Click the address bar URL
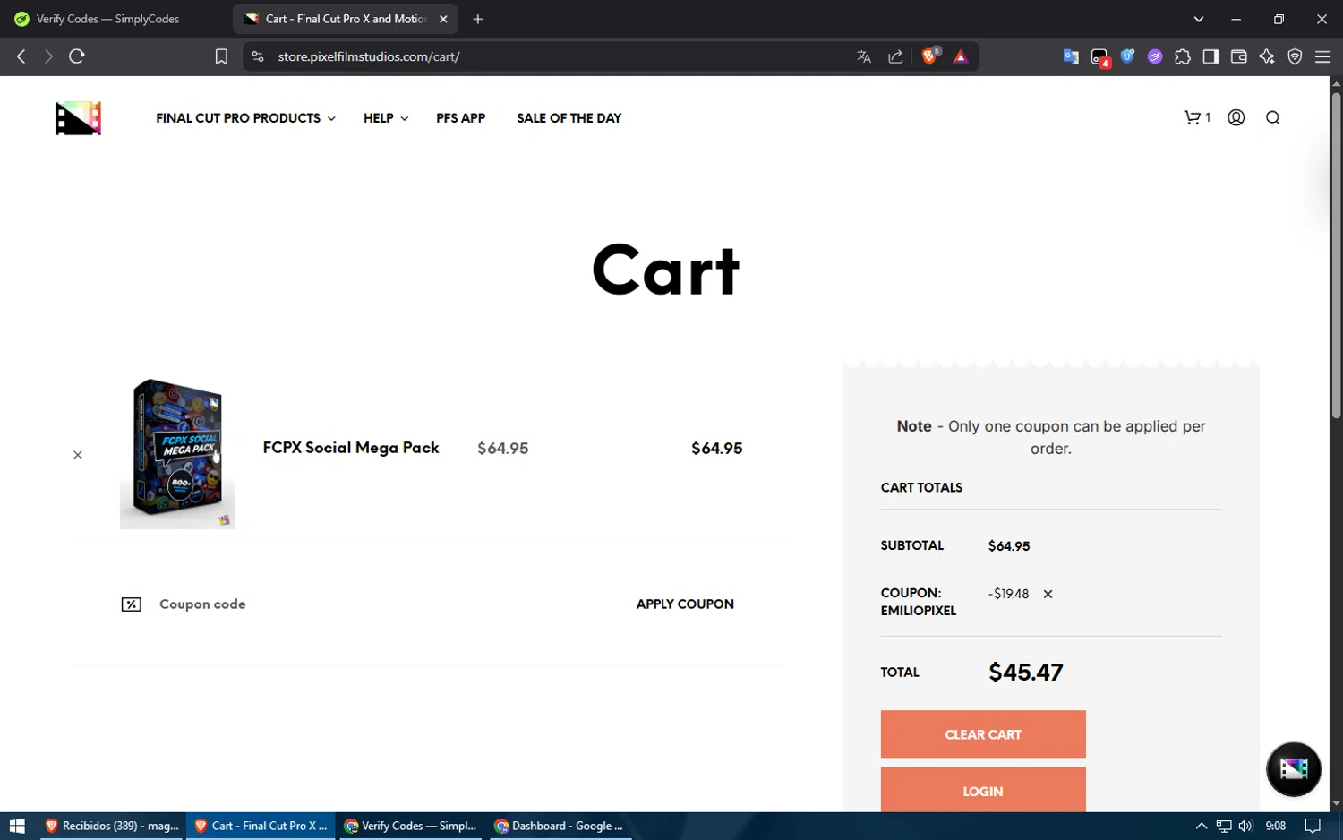 click(369, 56)
